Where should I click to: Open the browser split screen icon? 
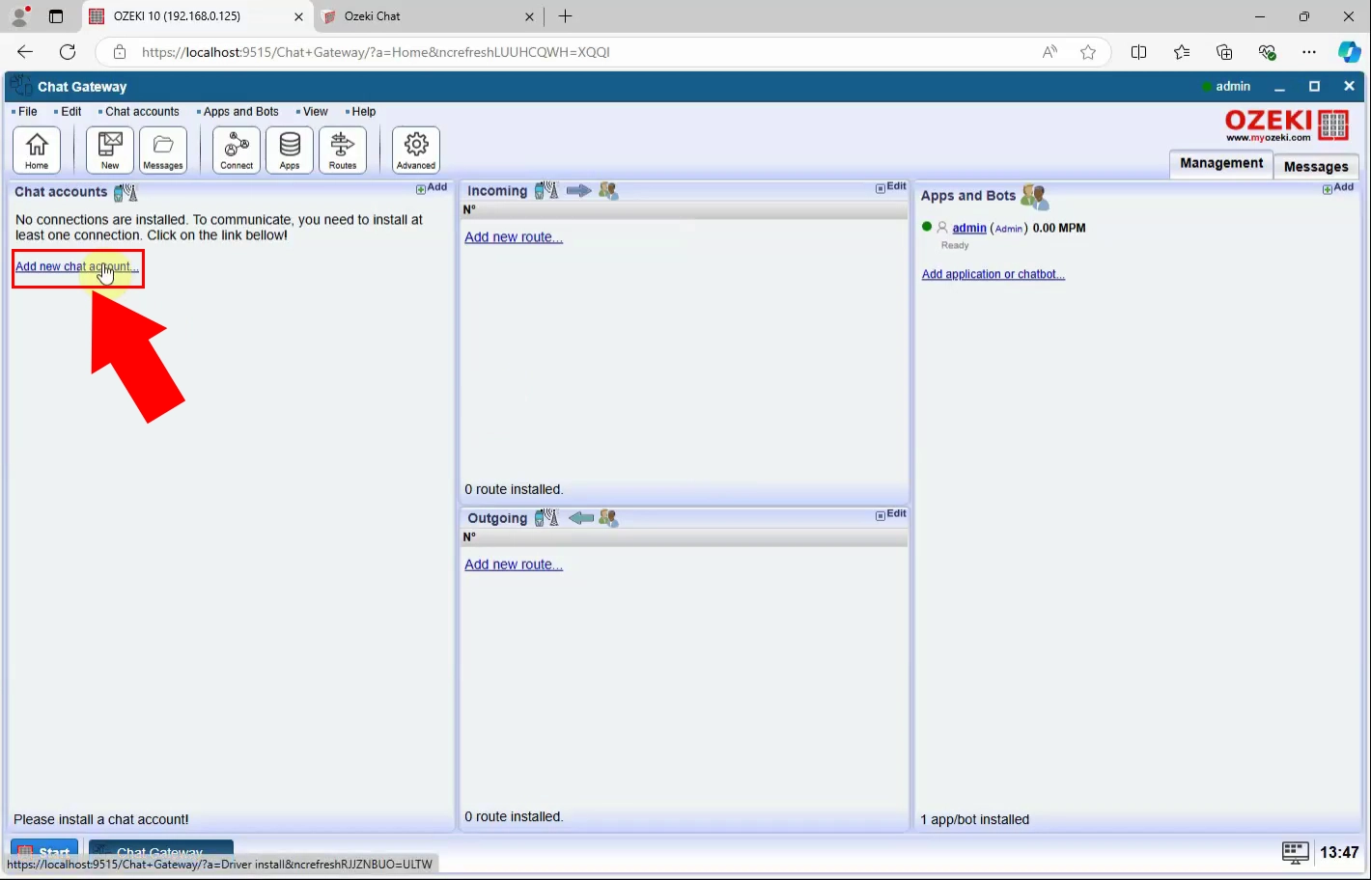1139,52
